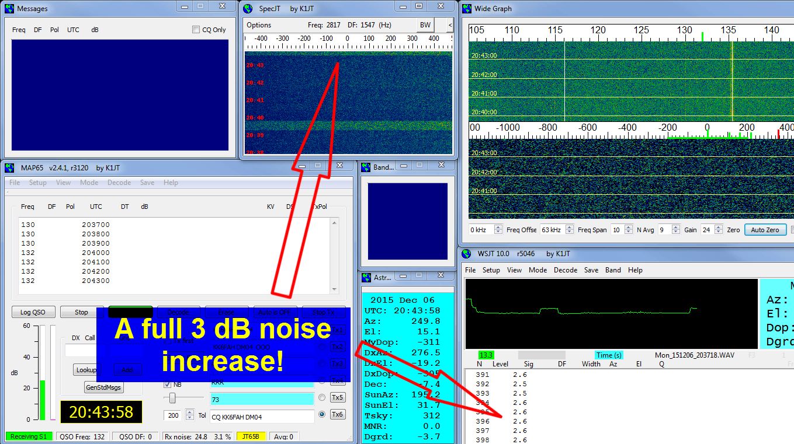
Task: Open the Setup menu in WSJT 10.0
Action: point(491,270)
